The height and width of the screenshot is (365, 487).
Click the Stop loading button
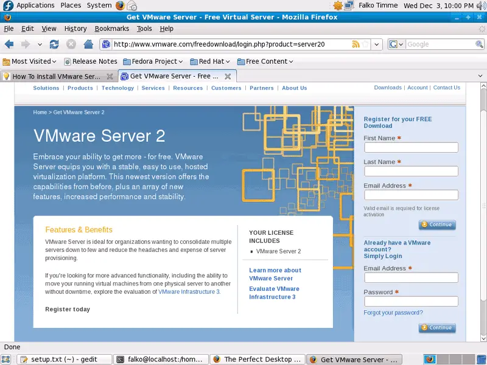pos(71,44)
